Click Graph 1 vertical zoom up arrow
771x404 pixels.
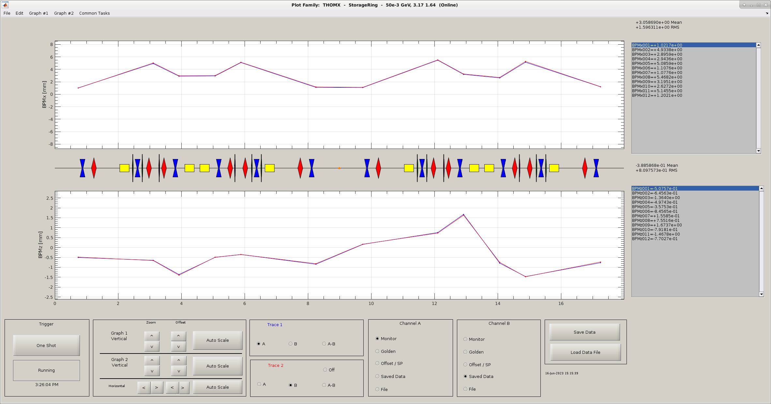tap(152, 336)
